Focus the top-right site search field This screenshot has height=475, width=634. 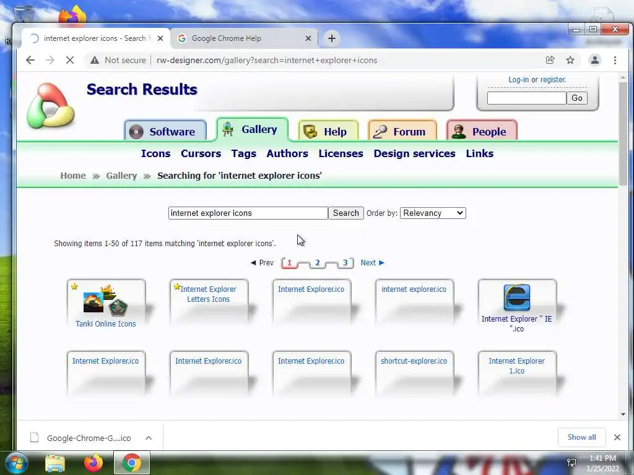(x=526, y=98)
